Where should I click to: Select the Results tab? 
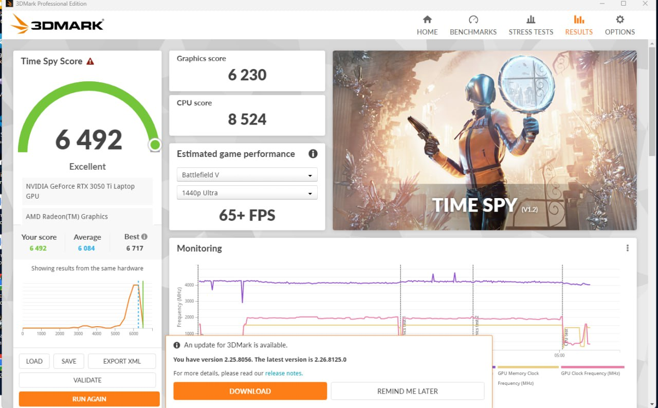[579, 25]
